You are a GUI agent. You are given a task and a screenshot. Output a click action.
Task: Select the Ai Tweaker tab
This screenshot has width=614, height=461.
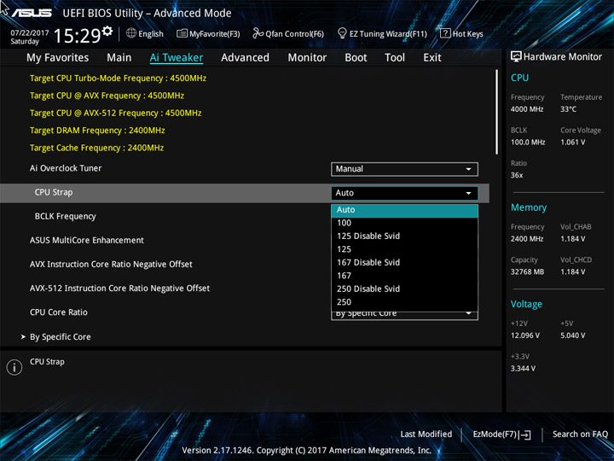(177, 58)
